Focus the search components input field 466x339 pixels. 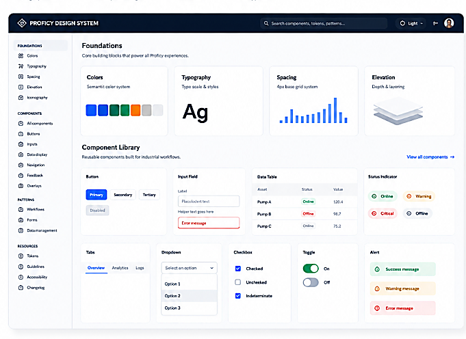click(324, 23)
